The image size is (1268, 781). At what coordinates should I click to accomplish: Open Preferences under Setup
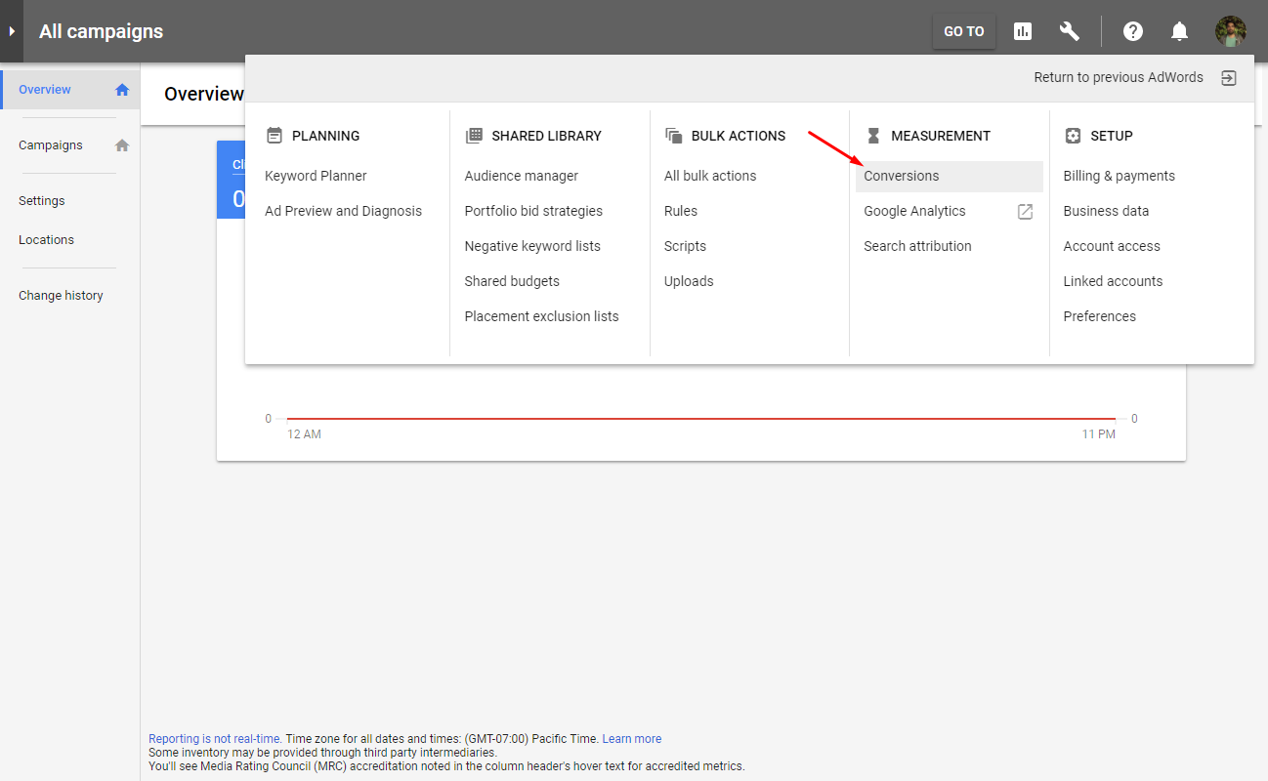point(1099,316)
